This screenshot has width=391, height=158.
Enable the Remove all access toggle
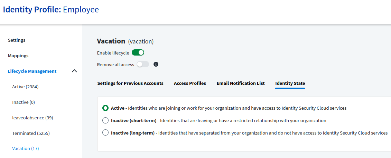coord(143,65)
